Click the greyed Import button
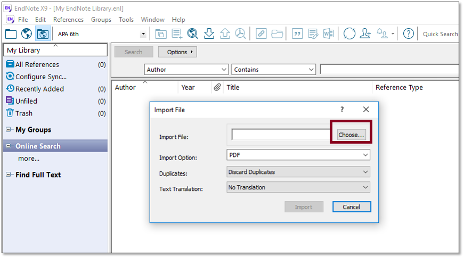This screenshot has width=464, height=258. point(304,207)
